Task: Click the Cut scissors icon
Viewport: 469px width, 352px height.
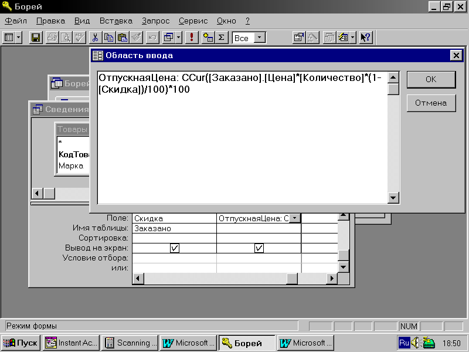Action: [x=95, y=38]
